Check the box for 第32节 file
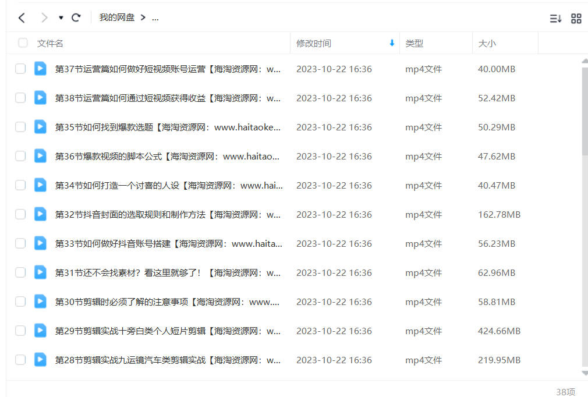This screenshot has width=588, height=397. point(20,214)
